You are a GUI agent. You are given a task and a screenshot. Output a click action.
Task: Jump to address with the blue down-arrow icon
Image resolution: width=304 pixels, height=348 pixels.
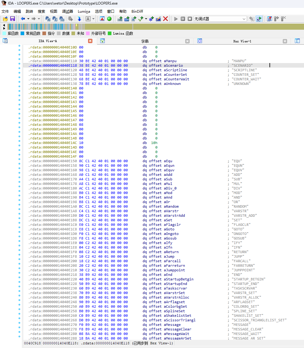79,19
